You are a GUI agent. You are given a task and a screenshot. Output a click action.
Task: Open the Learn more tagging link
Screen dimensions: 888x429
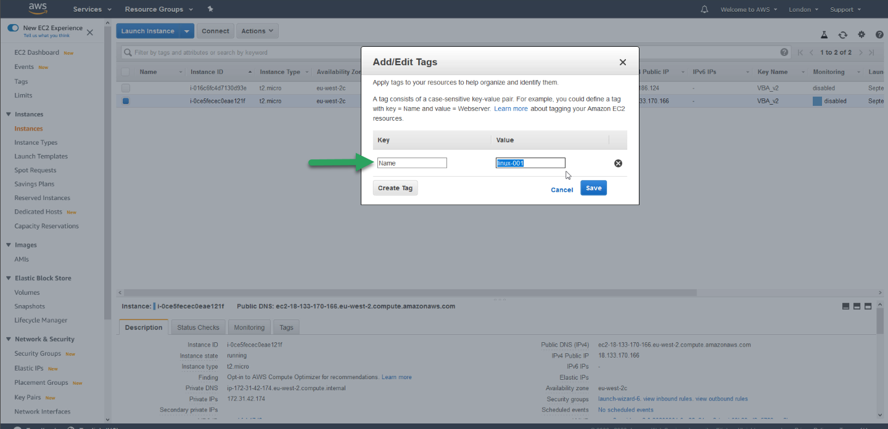511,108
